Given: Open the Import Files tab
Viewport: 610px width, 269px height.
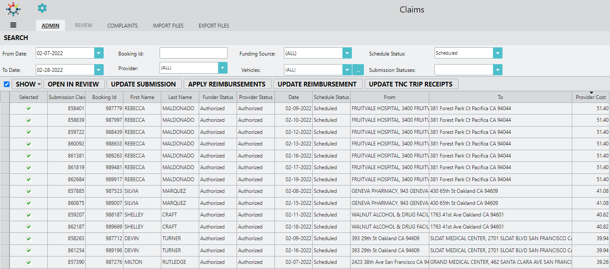Looking at the screenshot, I should (168, 26).
